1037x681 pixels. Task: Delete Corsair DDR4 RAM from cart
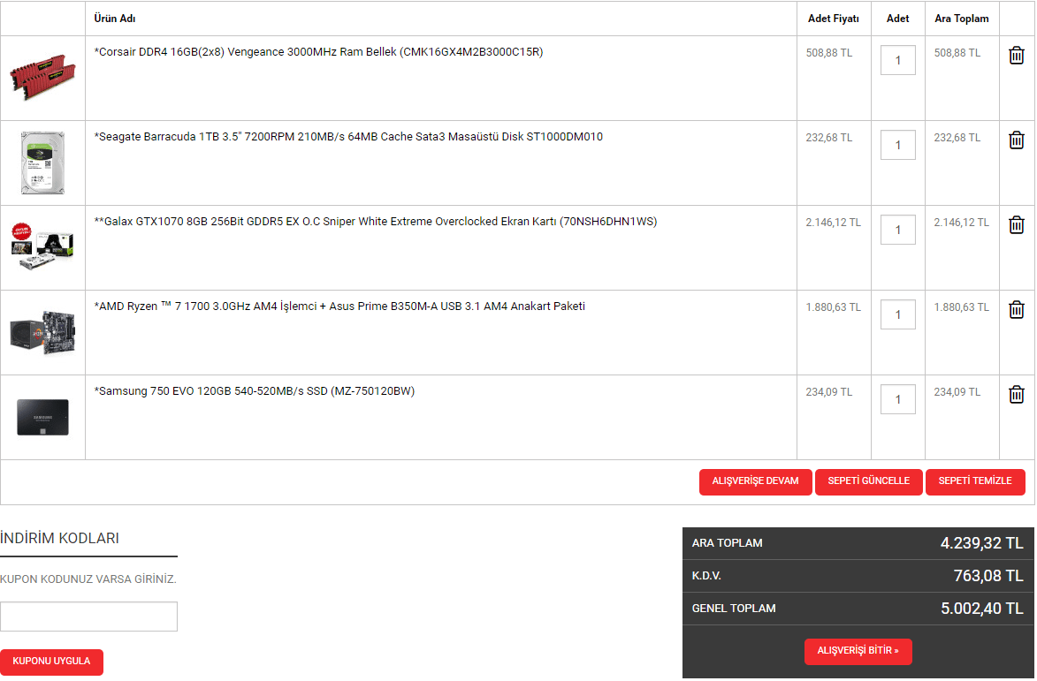coord(1017,56)
